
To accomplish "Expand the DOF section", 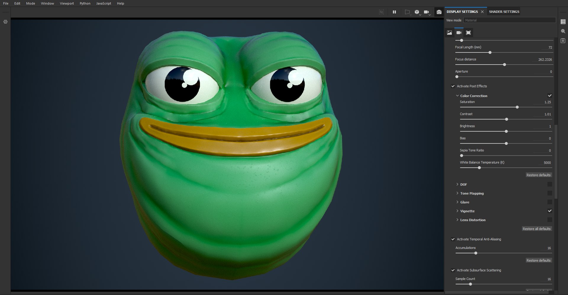I will click(457, 184).
